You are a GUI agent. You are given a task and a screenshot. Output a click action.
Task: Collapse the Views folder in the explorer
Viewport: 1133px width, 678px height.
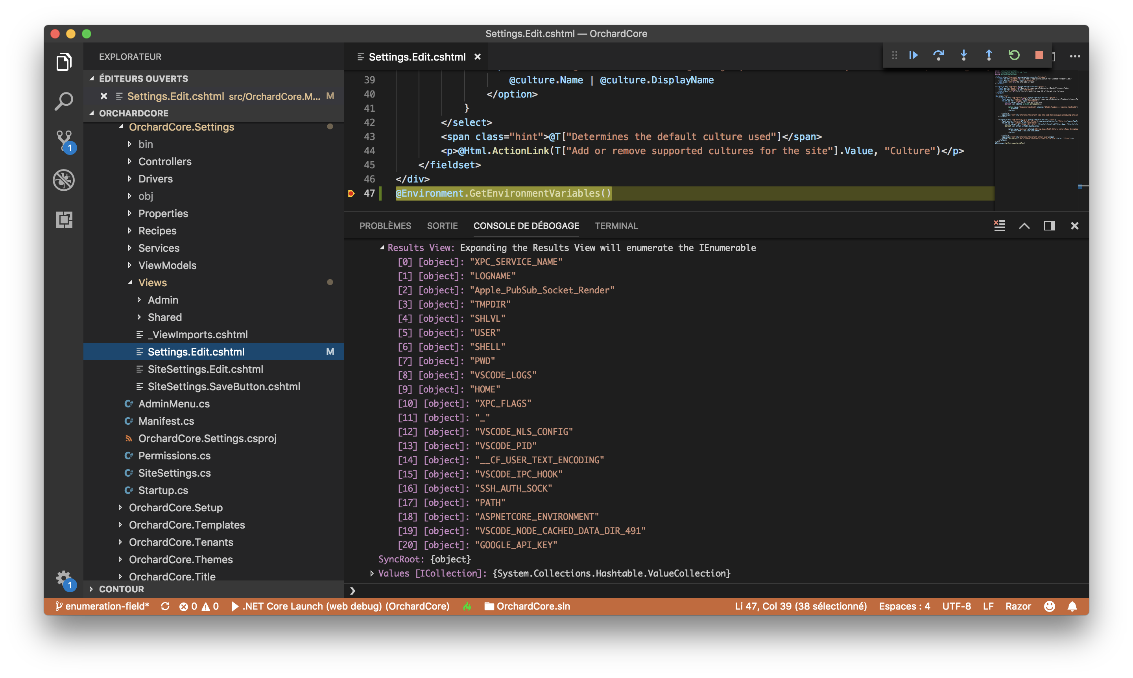click(x=152, y=282)
